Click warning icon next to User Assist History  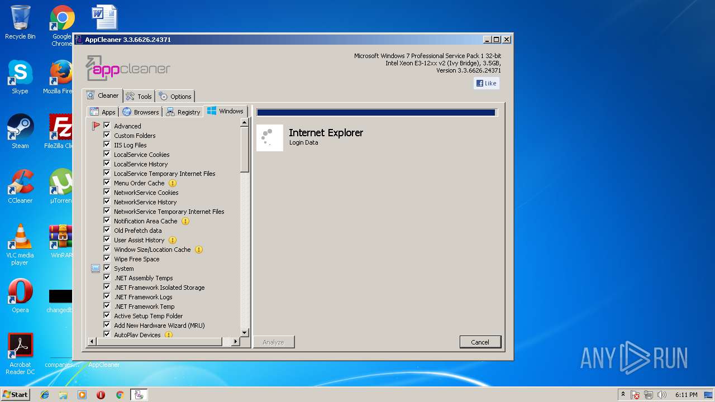pos(173,240)
